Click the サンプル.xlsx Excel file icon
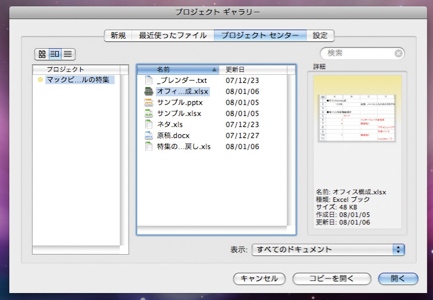Screen dimensions: 433x300 coord(149,113)
